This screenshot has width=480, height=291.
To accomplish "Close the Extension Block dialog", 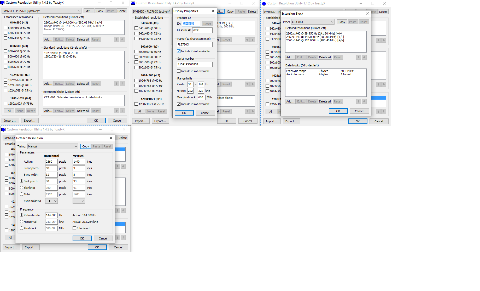I will click(367, 14).
